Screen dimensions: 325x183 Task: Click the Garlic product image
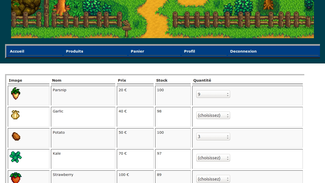(x=15, y=115)
